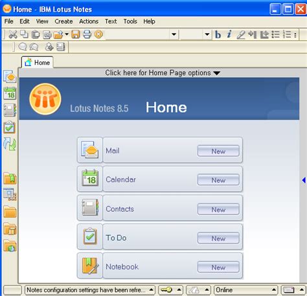The width and height of the screenshot is (307, 296).
Task: Click the workspace screens icon in sidebar
Action: [10, 194]
